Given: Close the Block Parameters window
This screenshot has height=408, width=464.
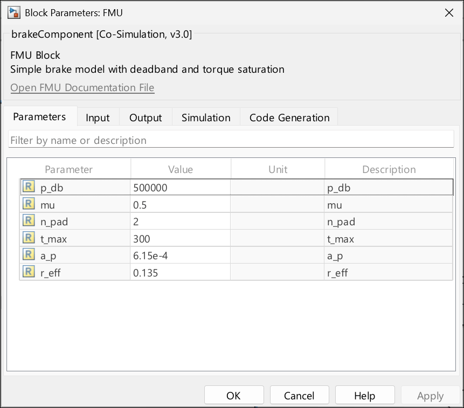Looking at the screenshot, I should click(x=448, y=12).
